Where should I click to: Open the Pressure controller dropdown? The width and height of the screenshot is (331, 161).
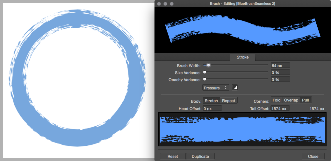(x=216, y=88)
